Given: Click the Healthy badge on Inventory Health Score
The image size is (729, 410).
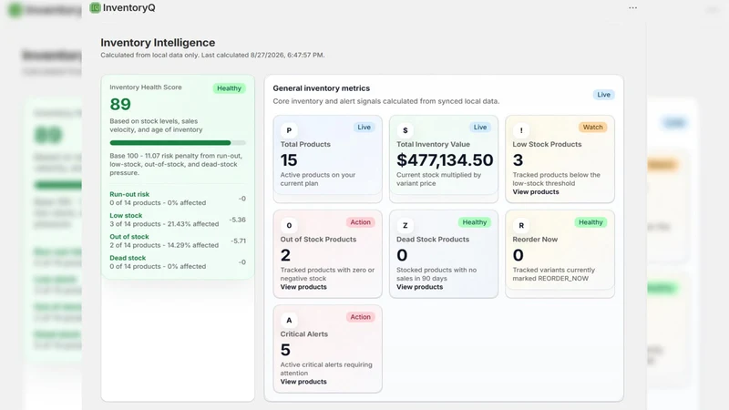Looking at the screenshot, I should (x=230, y=88).
